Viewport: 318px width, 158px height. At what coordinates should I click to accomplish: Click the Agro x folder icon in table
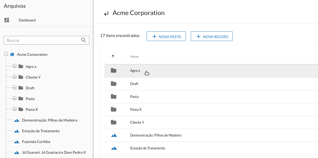[x=114, y=70]
